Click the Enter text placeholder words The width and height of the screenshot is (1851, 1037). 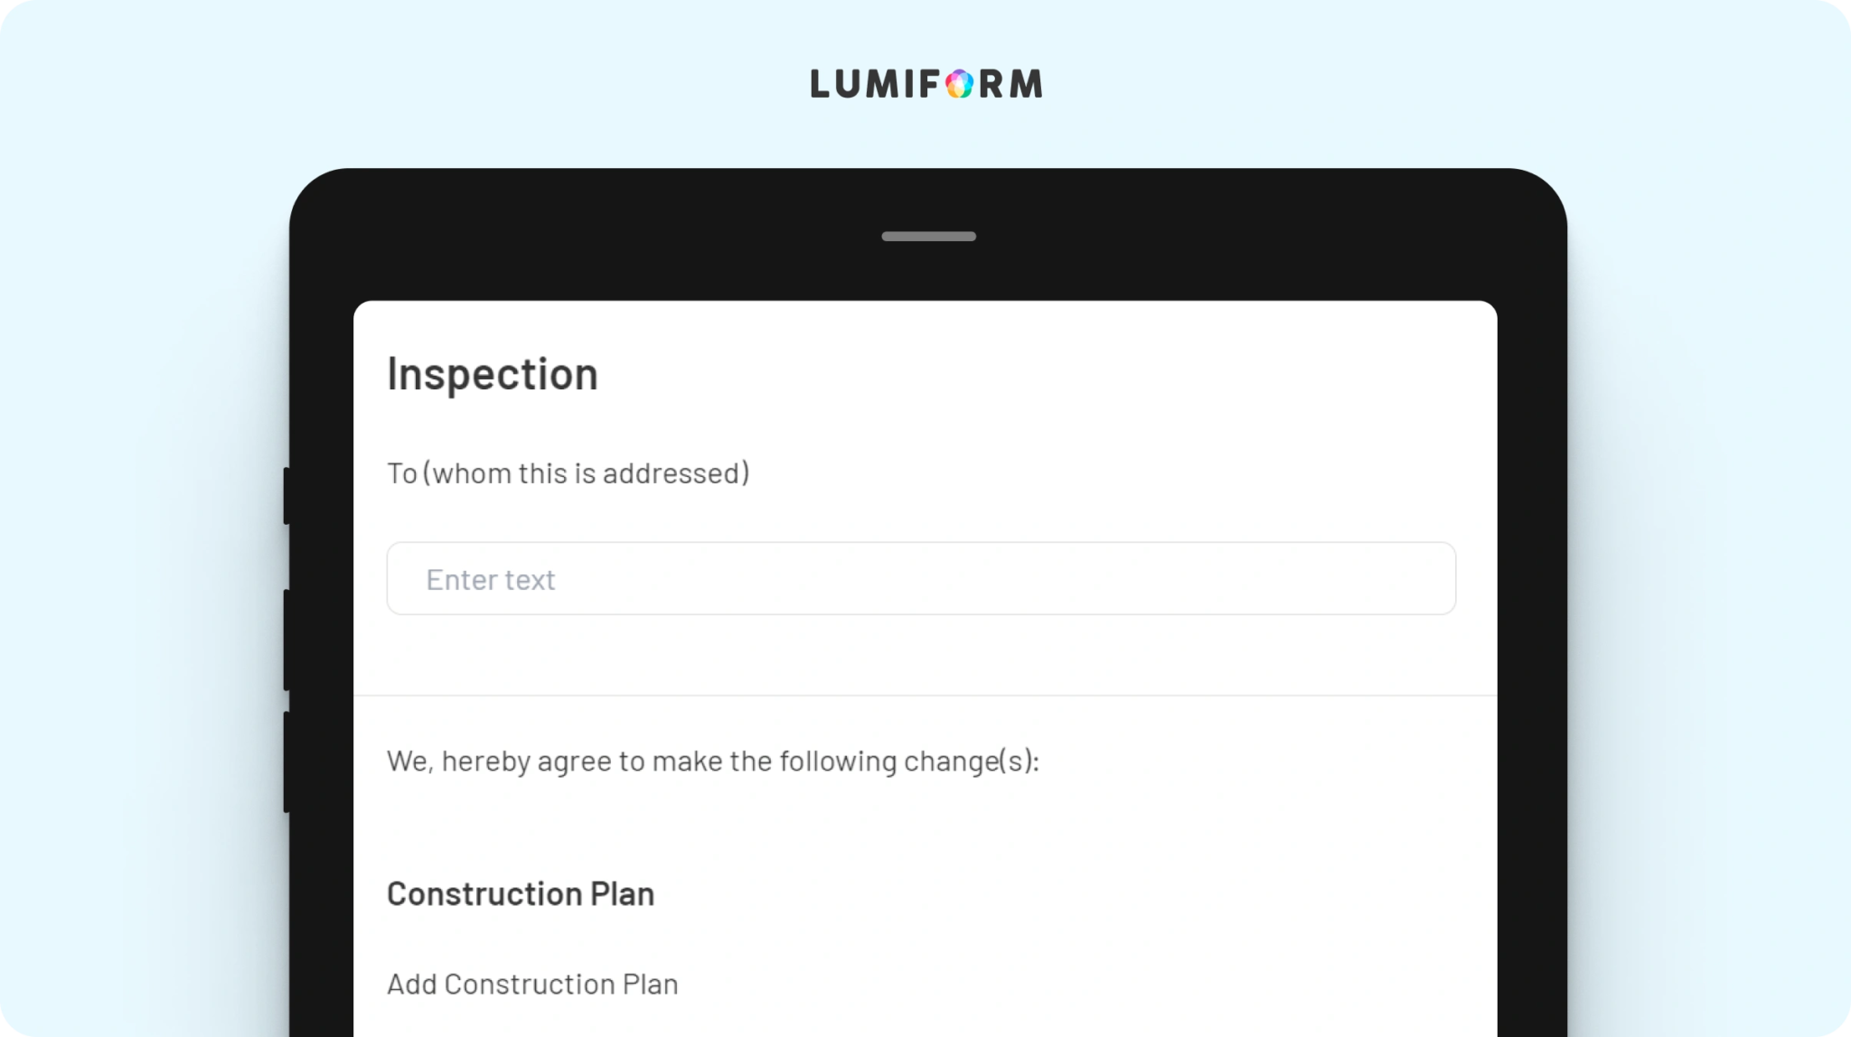coord(491,580)
